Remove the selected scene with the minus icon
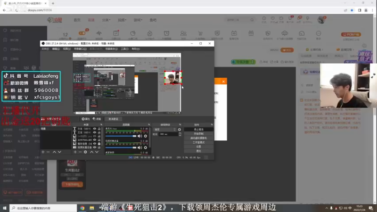377x212 pixels. 48,152
